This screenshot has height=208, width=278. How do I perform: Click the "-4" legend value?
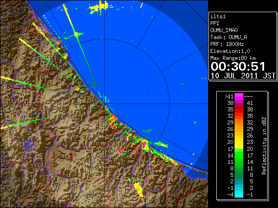(x=230, y=195)
